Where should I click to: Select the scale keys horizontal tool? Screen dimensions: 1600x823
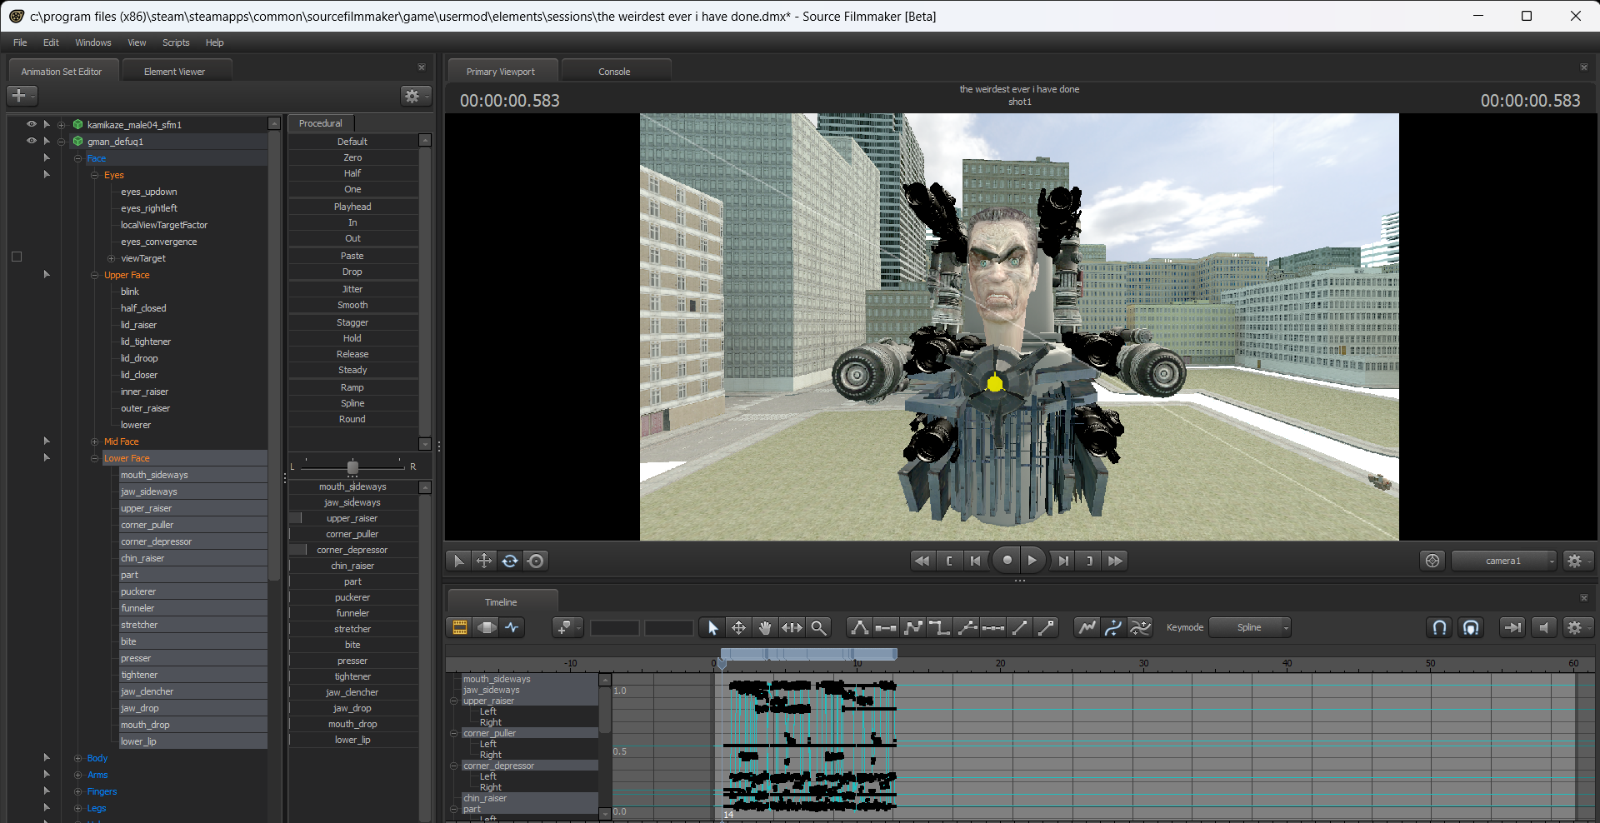pos(792,627)
